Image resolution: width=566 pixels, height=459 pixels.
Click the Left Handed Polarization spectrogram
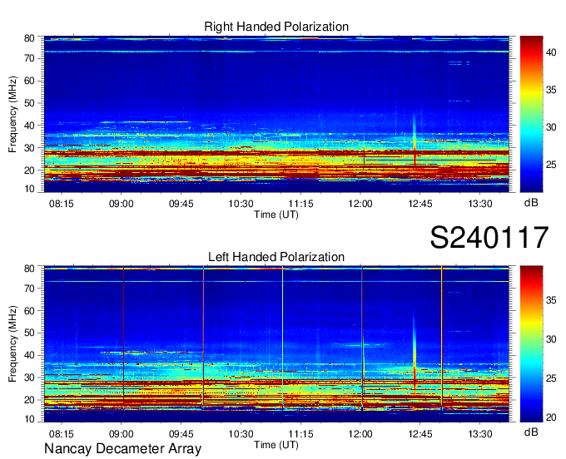276,344
